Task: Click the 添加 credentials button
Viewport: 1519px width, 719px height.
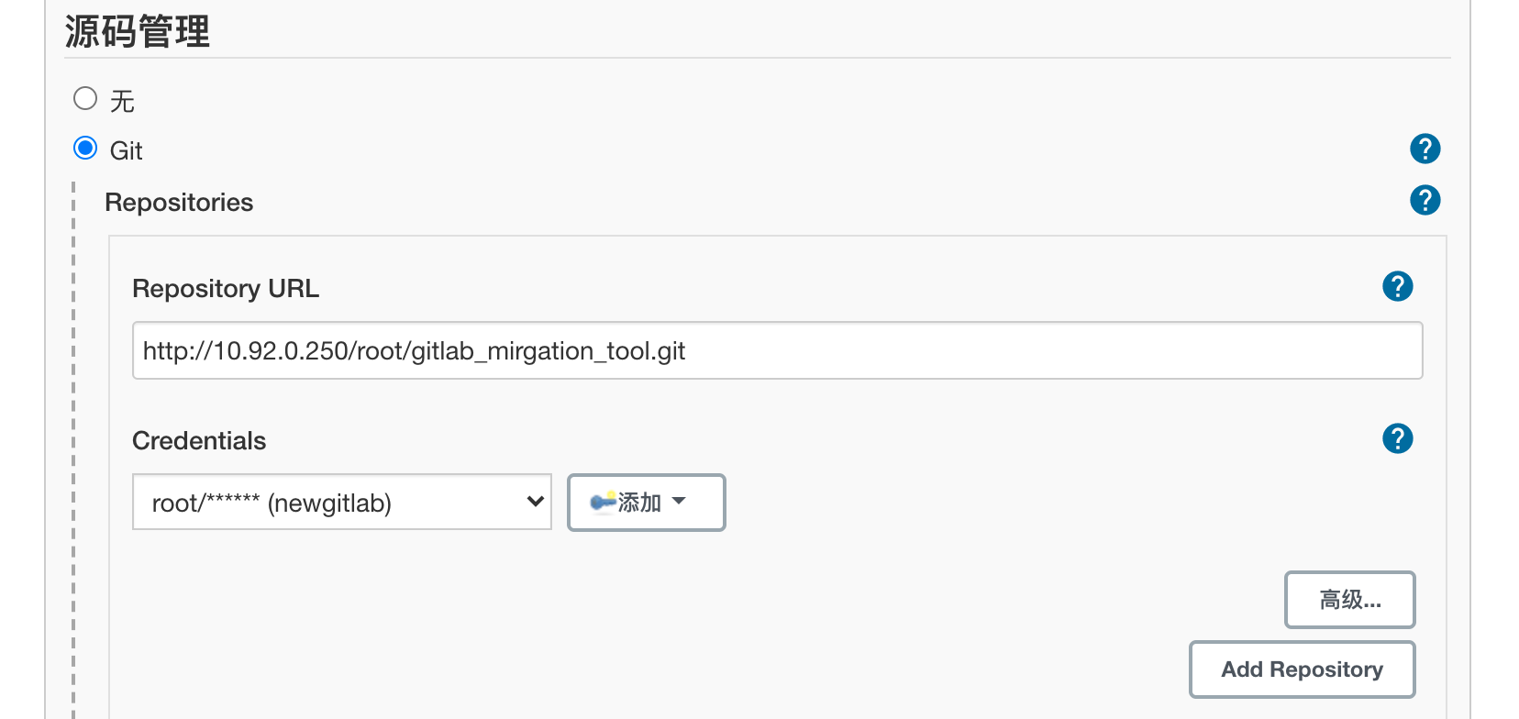Action: (647, 502)
